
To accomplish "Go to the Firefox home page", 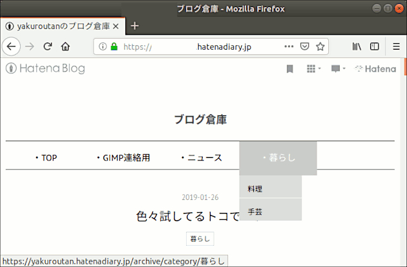I will tap(65, 46).
